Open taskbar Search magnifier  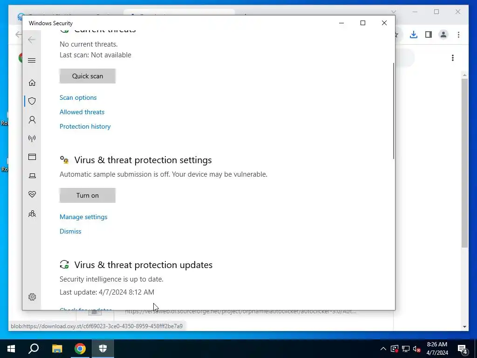[34, 349]
